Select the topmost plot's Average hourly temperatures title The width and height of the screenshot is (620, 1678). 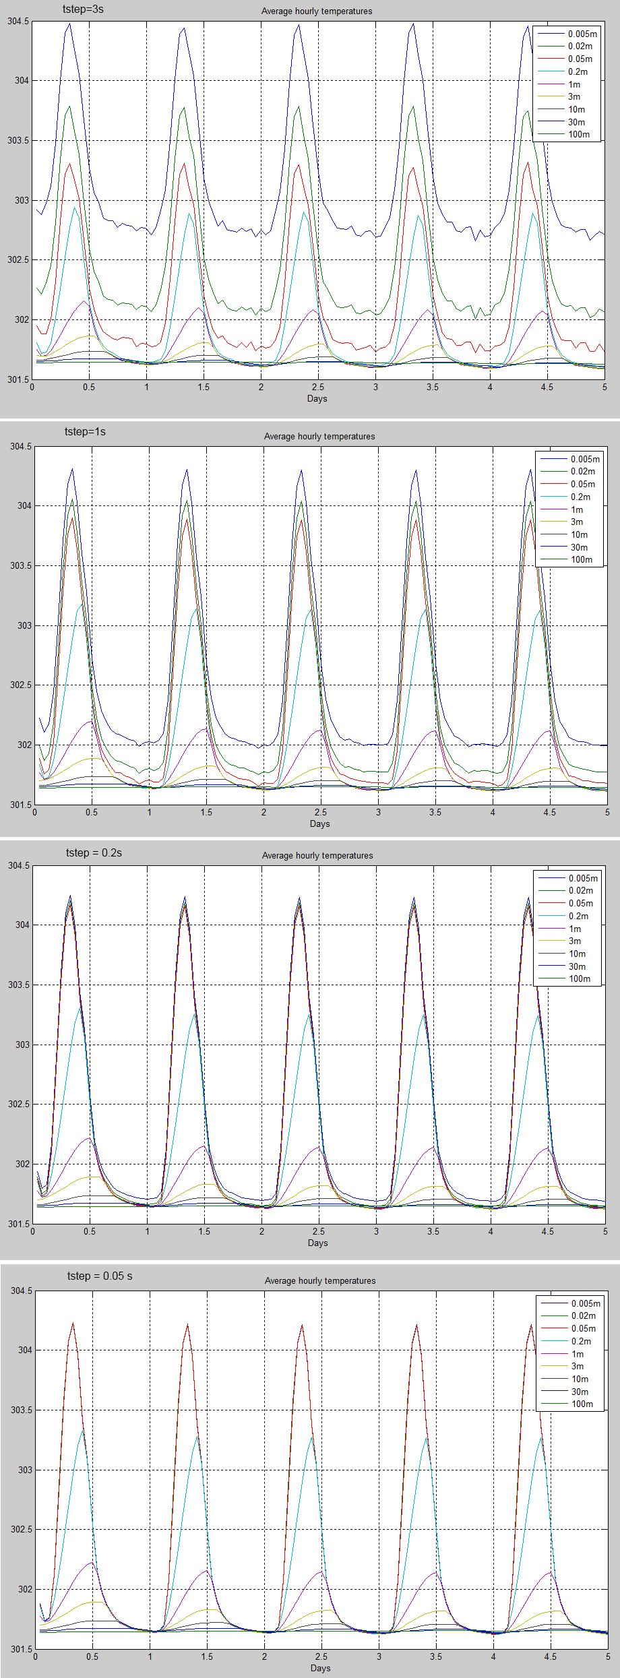pyautogui.click(x=316, y=11)
